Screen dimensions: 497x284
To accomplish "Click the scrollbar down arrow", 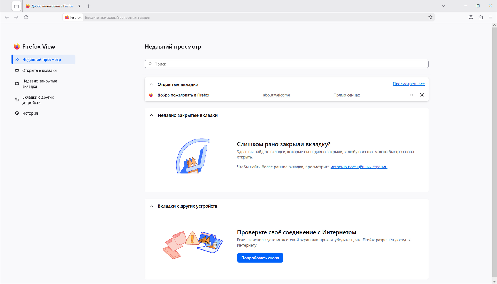I will [x=494, y=281].
